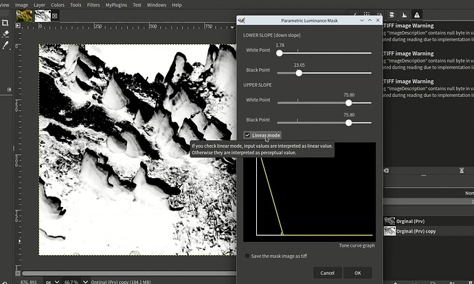Click the Orginal (Prv) layer thumbnail

click(x=390, y=221)
